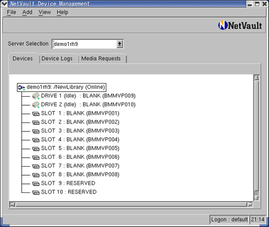269x227 pixels.
Task: Select SLOT 7 : BLANK (BMMVP007)
Action: click(x=76, y=166)
